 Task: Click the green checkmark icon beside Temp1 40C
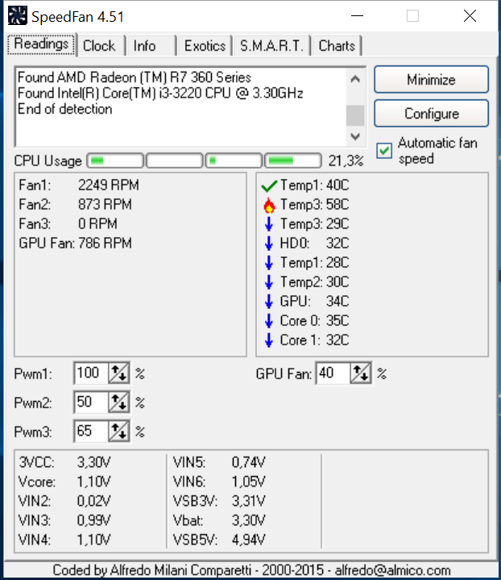pos(269,186)
